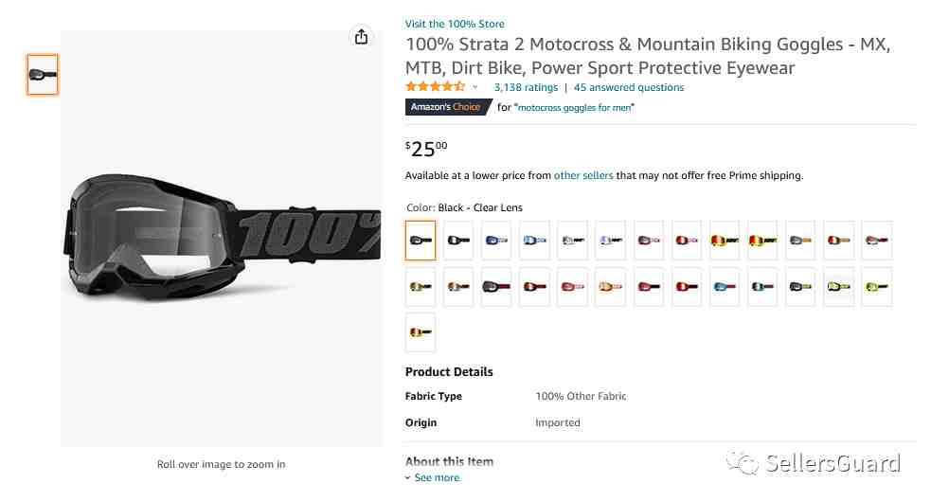Open 45 answered questions link

629,87
